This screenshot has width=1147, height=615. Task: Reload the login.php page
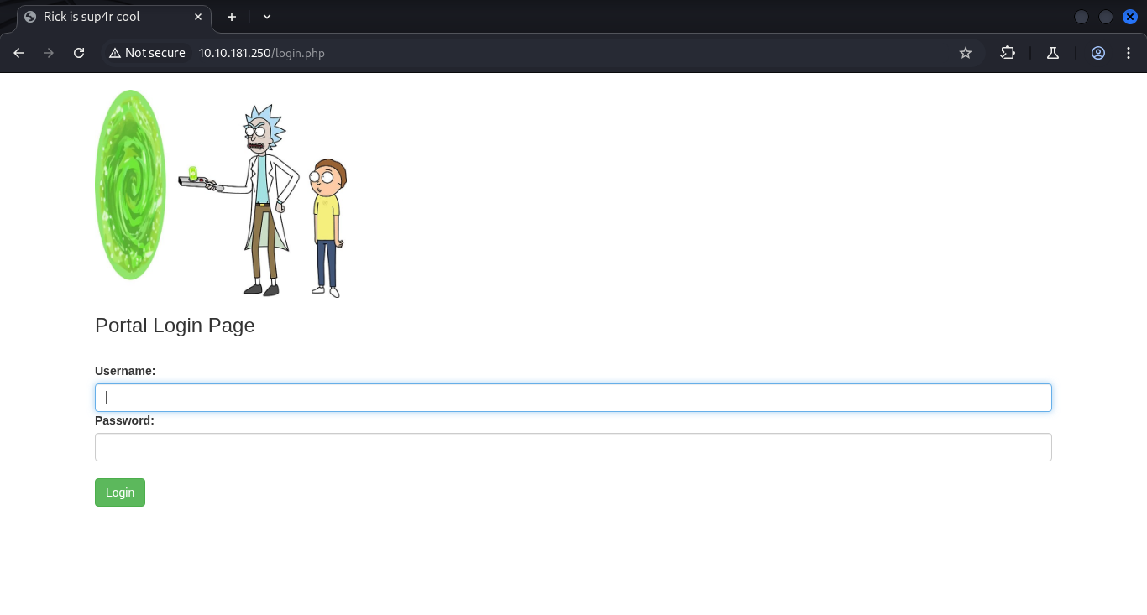pos(79,53)
